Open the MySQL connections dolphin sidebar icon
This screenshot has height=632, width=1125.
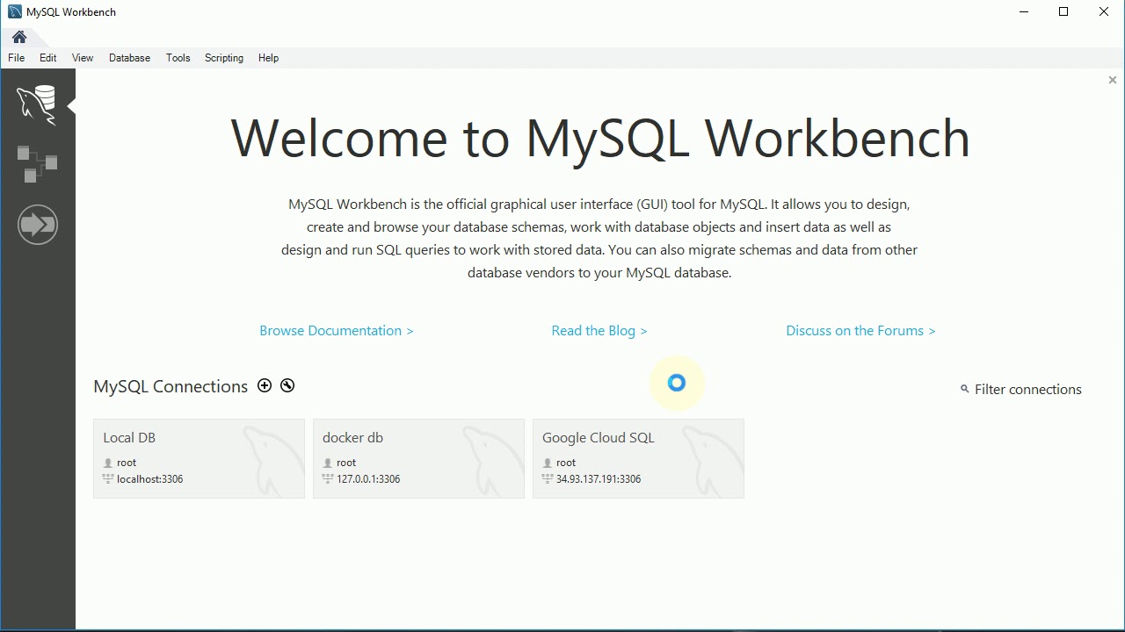[37, 105]
